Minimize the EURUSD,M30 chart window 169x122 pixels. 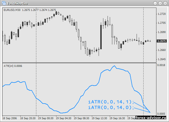(155, 3)
